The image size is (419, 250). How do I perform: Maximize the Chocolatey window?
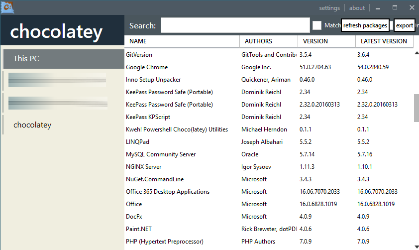click(395, 7)
